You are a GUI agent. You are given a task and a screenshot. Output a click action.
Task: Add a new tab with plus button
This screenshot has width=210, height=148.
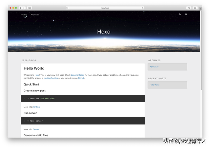click(200, 9)
